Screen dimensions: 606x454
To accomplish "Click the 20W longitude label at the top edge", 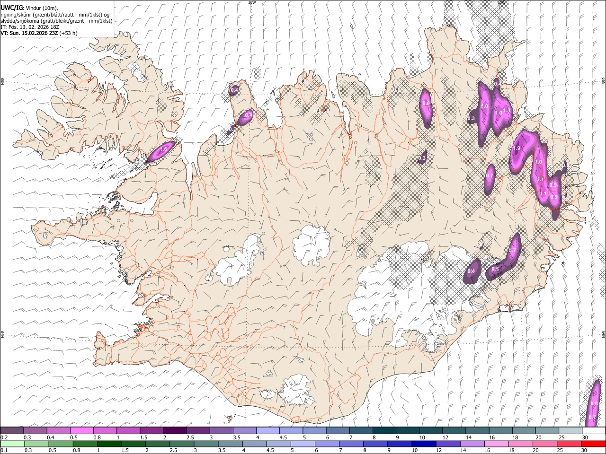I will point(252,2).
